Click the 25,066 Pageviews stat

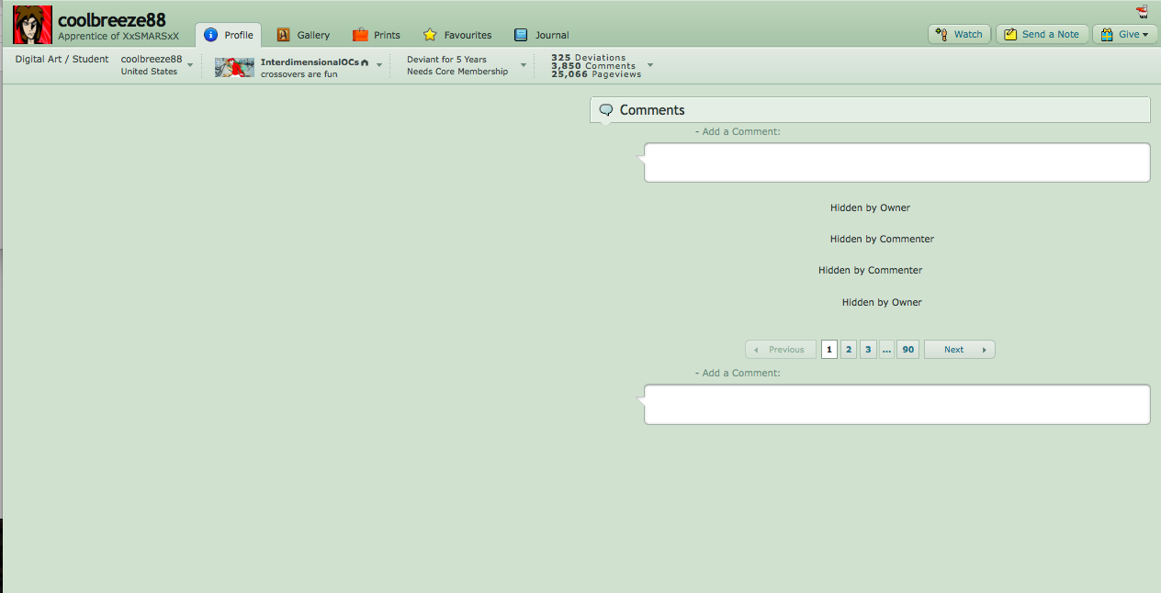point(596,74)
